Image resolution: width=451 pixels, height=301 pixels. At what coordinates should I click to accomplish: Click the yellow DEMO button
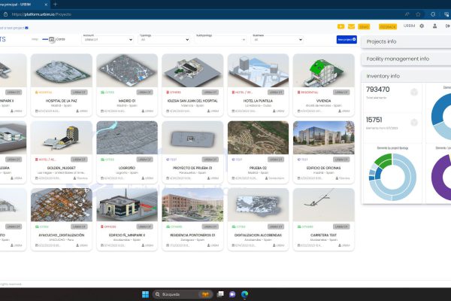click(364, 27)
